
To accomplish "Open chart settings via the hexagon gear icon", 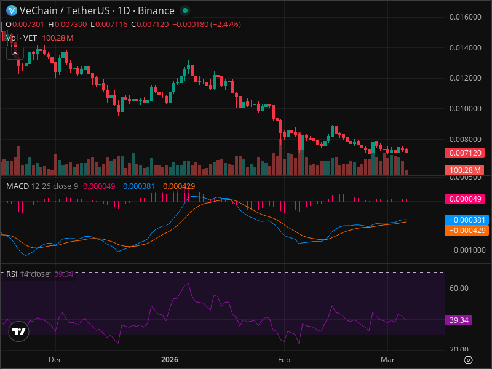I will tap(468, 360).
